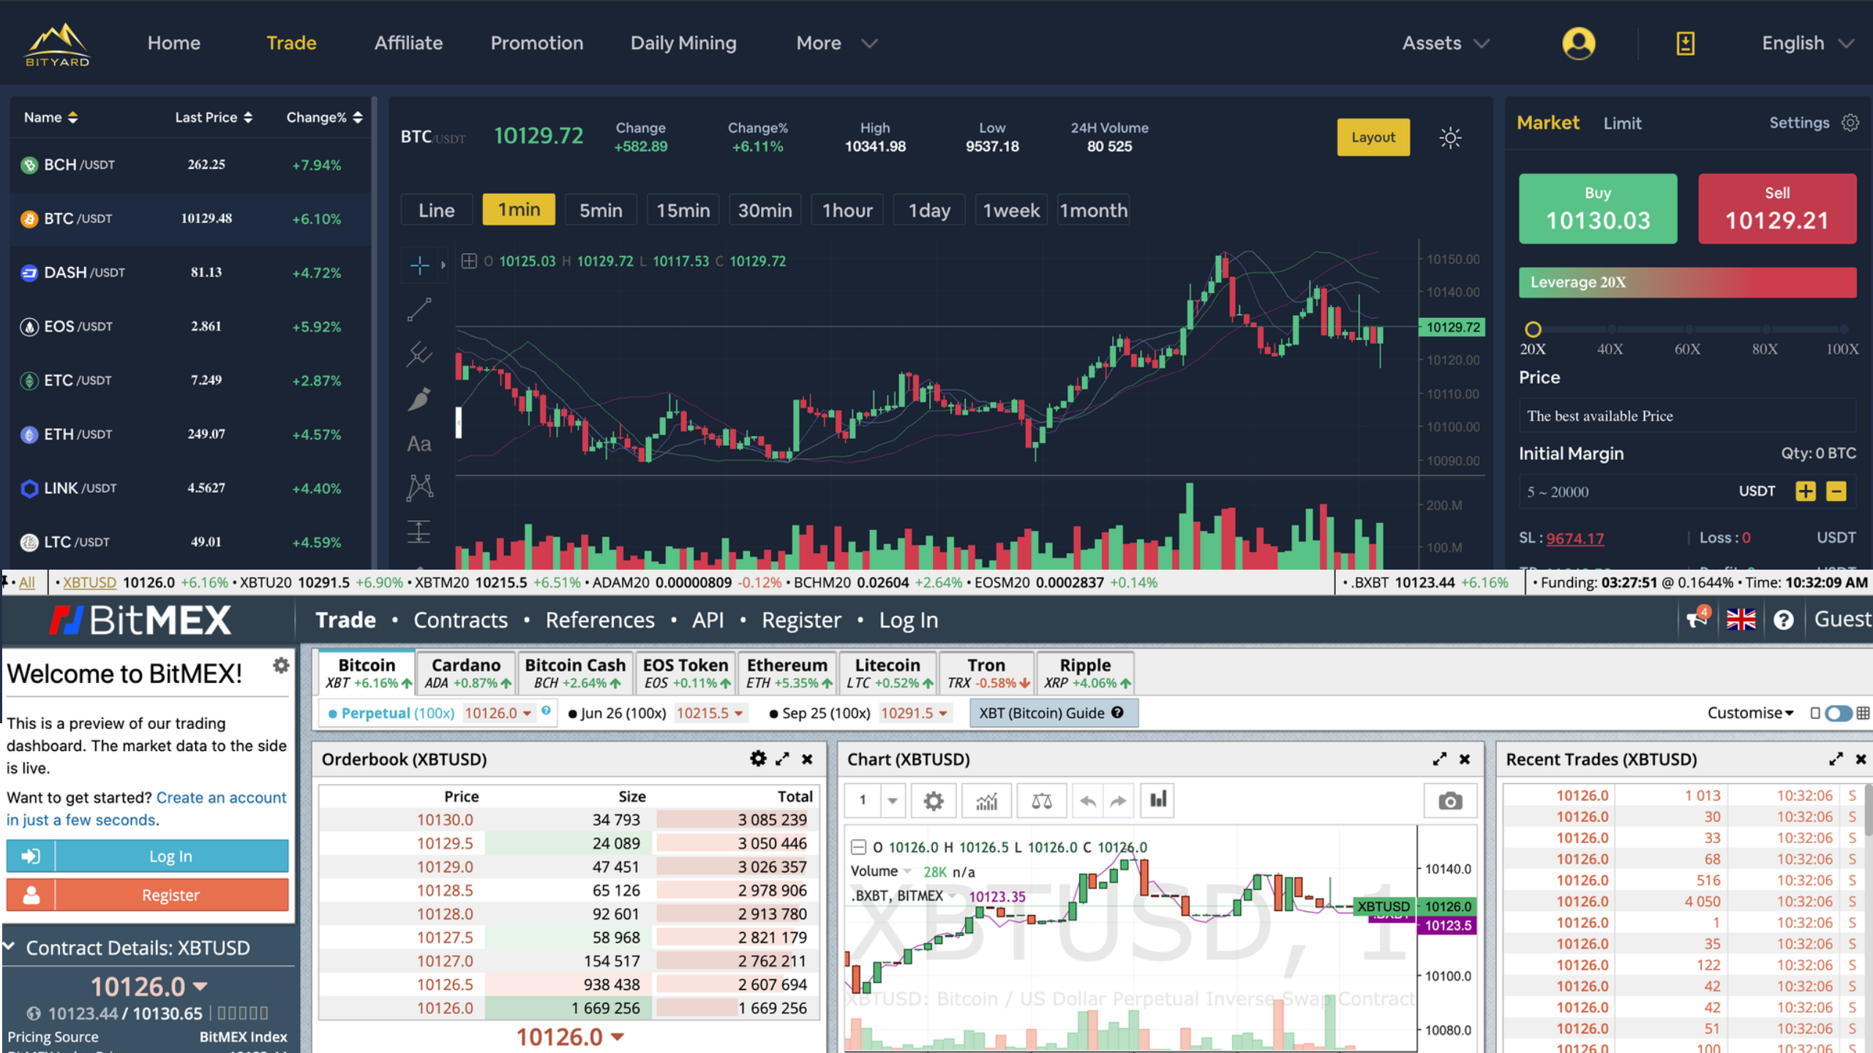This screenshot has width=1873, height=1053.
Task: Select the brush drawing tool
Action: click(x=419, y=399)
